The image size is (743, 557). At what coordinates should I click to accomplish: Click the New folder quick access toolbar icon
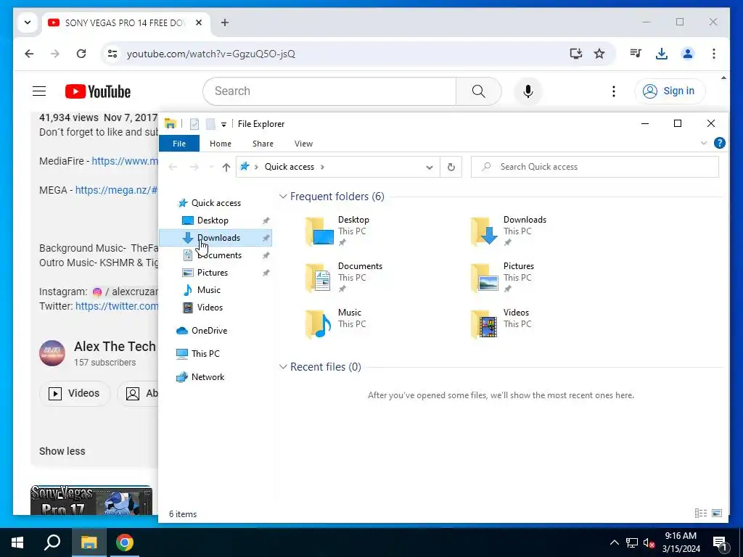(210, 124)
